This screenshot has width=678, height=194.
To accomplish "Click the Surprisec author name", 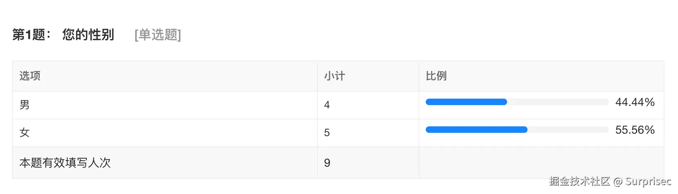I will pos(648,181).
